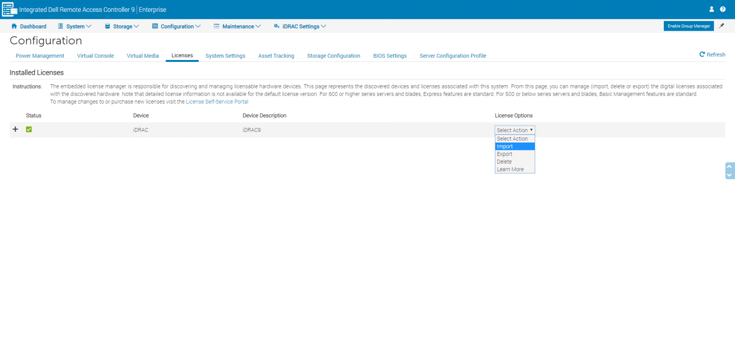Switch to Asset Tracking tab
This screenshot has height=358, width=735.
coord(276,56)
